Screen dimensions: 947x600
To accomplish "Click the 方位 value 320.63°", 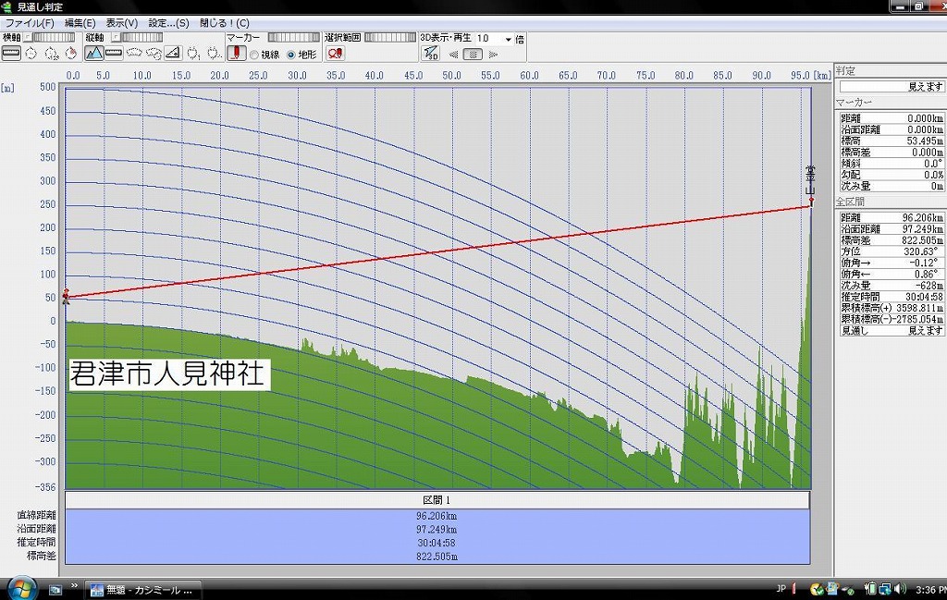I will coord(922,251).
